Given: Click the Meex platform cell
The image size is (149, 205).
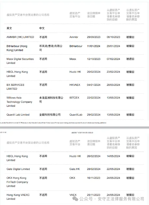Looking at the screenshot, I should [73, 59].
